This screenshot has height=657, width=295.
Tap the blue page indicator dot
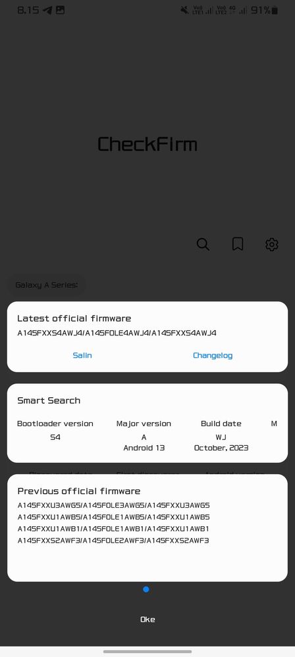[x=146, y=589]
